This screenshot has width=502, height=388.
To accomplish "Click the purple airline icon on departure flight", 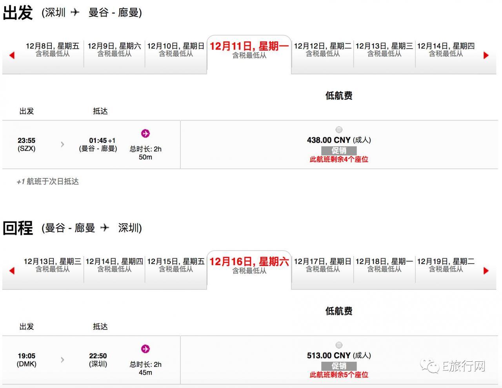I will pos(146,133).
